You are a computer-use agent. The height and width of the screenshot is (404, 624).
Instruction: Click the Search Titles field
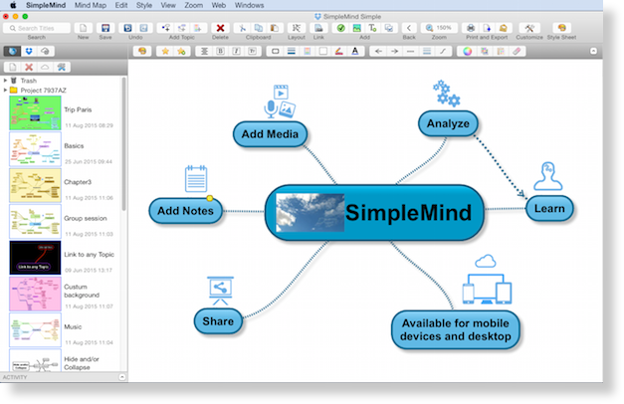(x=37, y=28)
